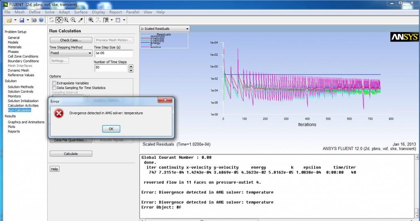Select the translate view arrows tool

(x=59, y=20)
